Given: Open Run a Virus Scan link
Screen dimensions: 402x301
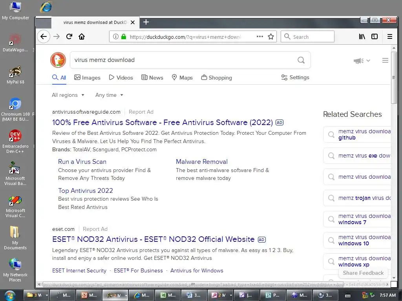Looking at the screenshot, I should point(82,162).
